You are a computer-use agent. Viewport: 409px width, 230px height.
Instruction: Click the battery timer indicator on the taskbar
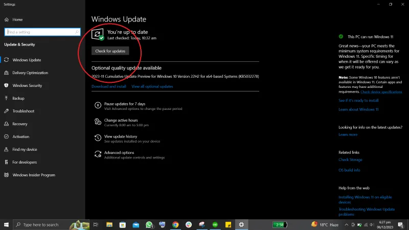[280, 224]
